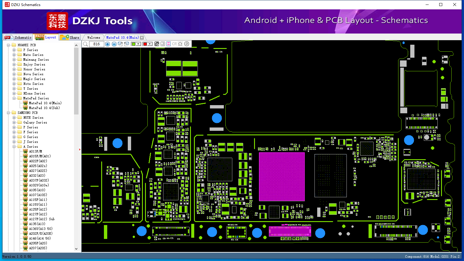Switch to the Schematic tab

pyautogui.click(x=18, y=37)
